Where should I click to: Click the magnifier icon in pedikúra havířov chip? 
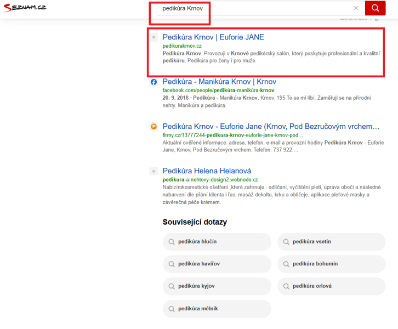click(172, 264)
